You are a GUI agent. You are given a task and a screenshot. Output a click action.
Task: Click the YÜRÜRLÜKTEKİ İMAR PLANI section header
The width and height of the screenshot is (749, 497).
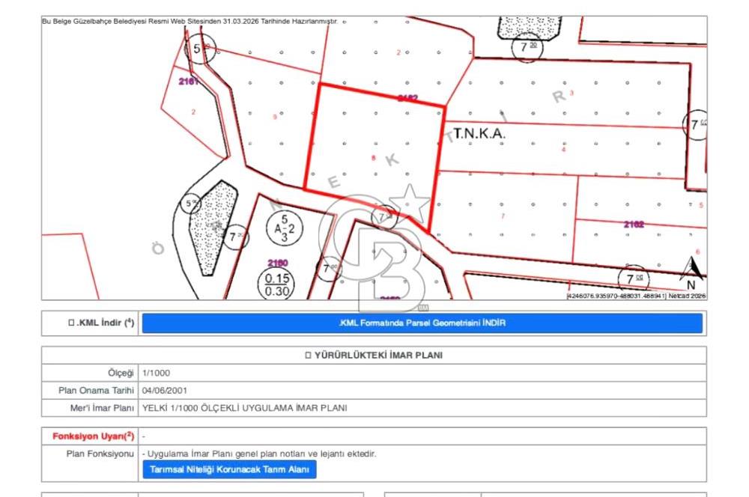(x=373, y=355)
